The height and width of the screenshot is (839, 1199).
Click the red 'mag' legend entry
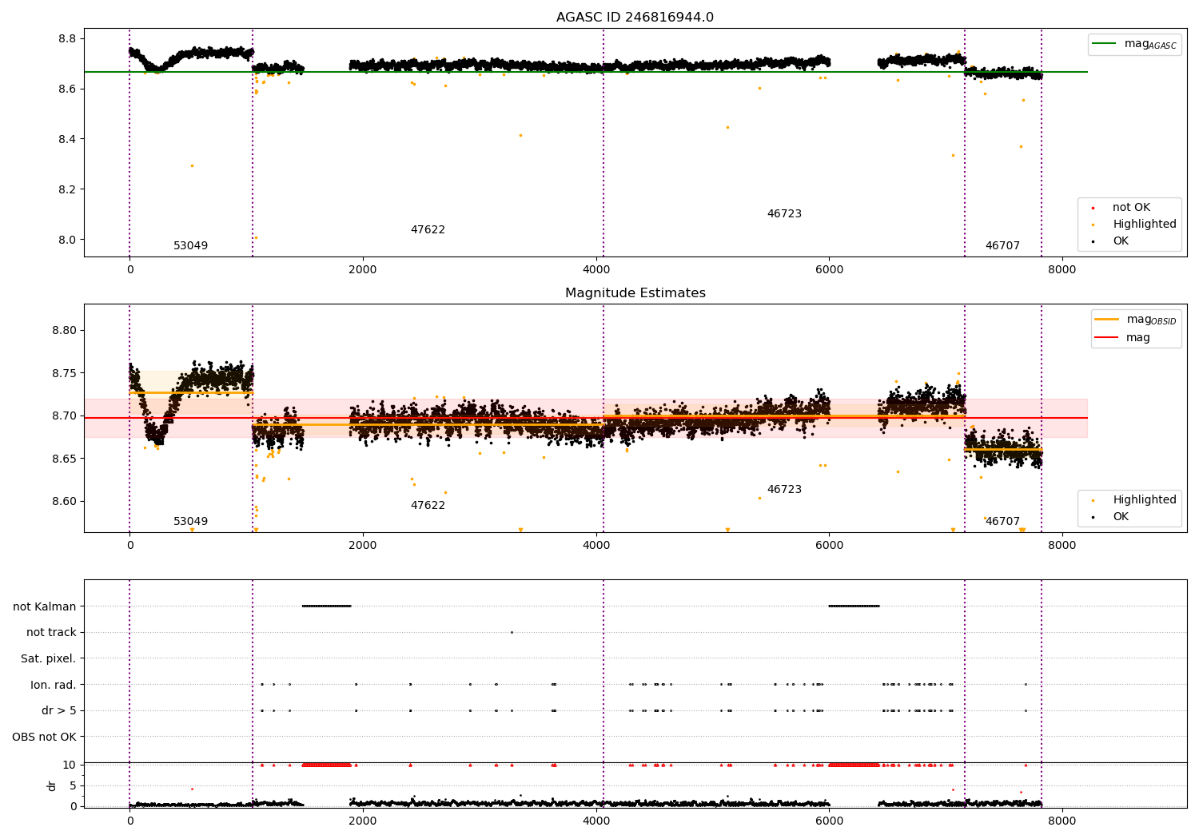coord(1123,338)
